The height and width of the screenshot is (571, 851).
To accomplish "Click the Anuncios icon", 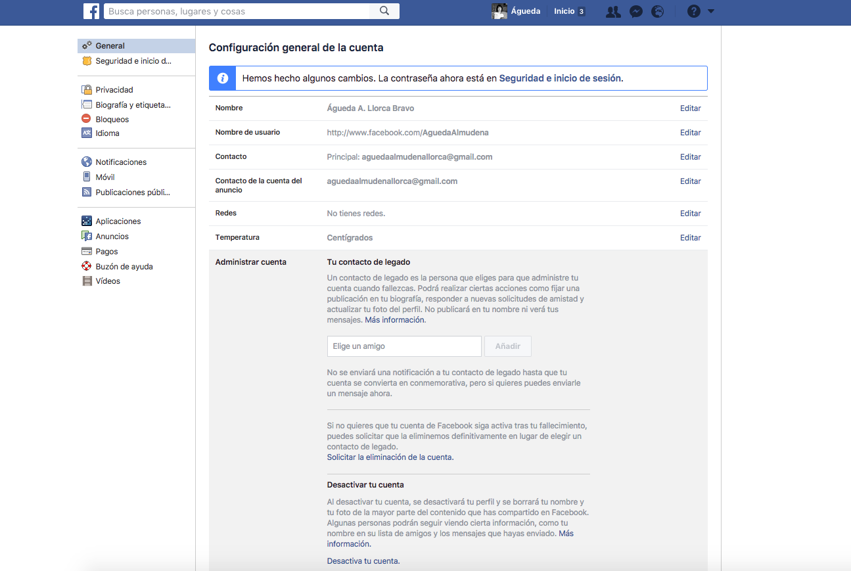I will click(87, 236).
